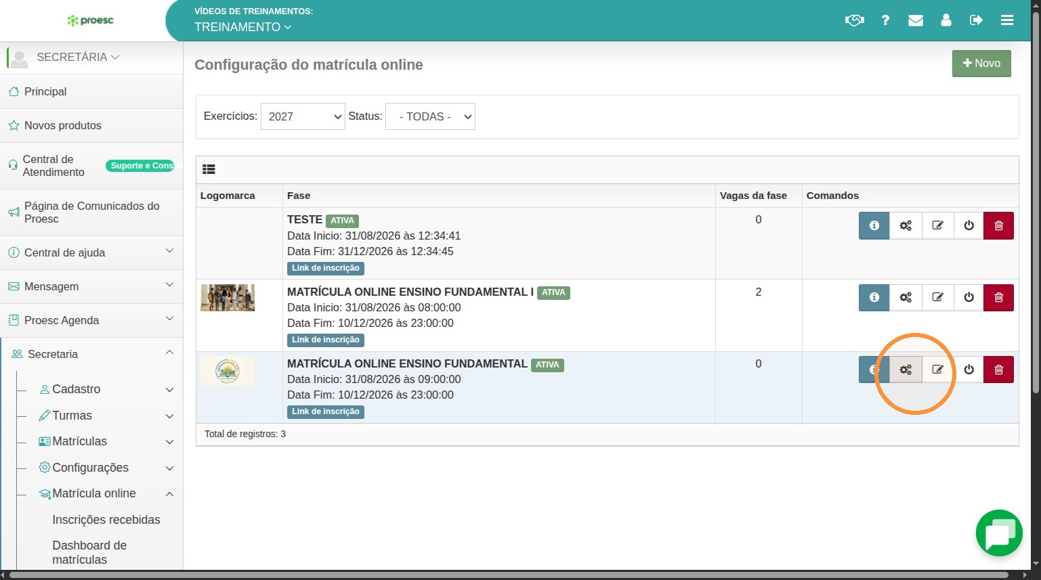
Task: Delete the TESTE phase with trash icon
Action: pyautogui.click(x=998, y=225)
